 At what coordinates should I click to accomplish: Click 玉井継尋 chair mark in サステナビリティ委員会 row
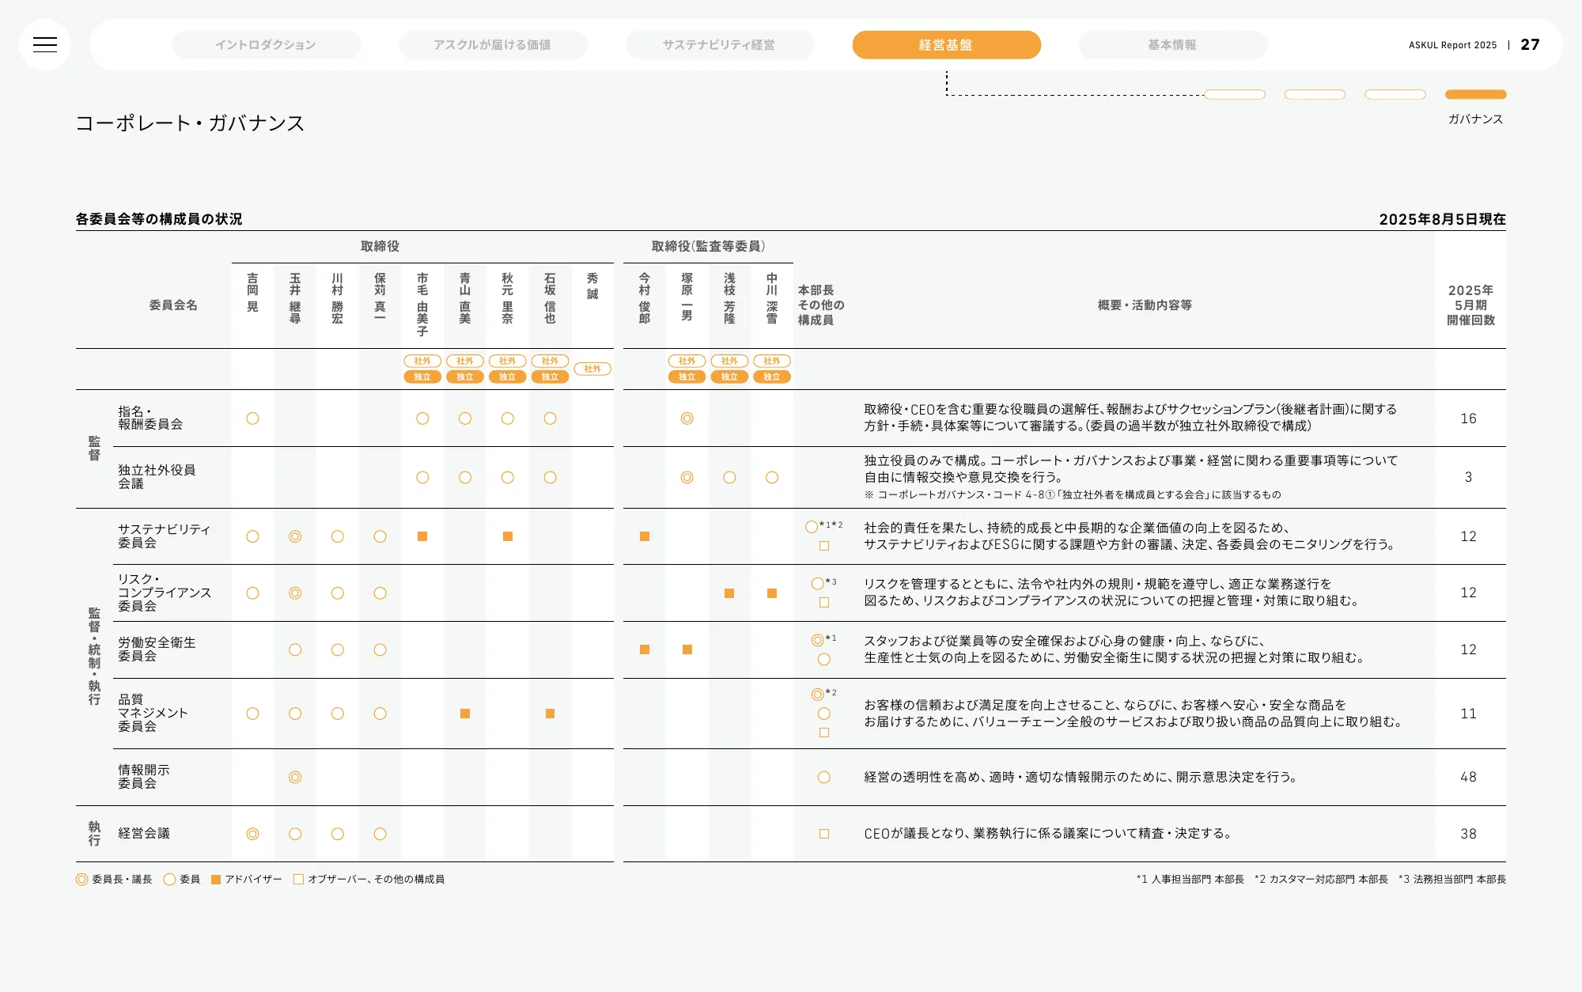295,536
